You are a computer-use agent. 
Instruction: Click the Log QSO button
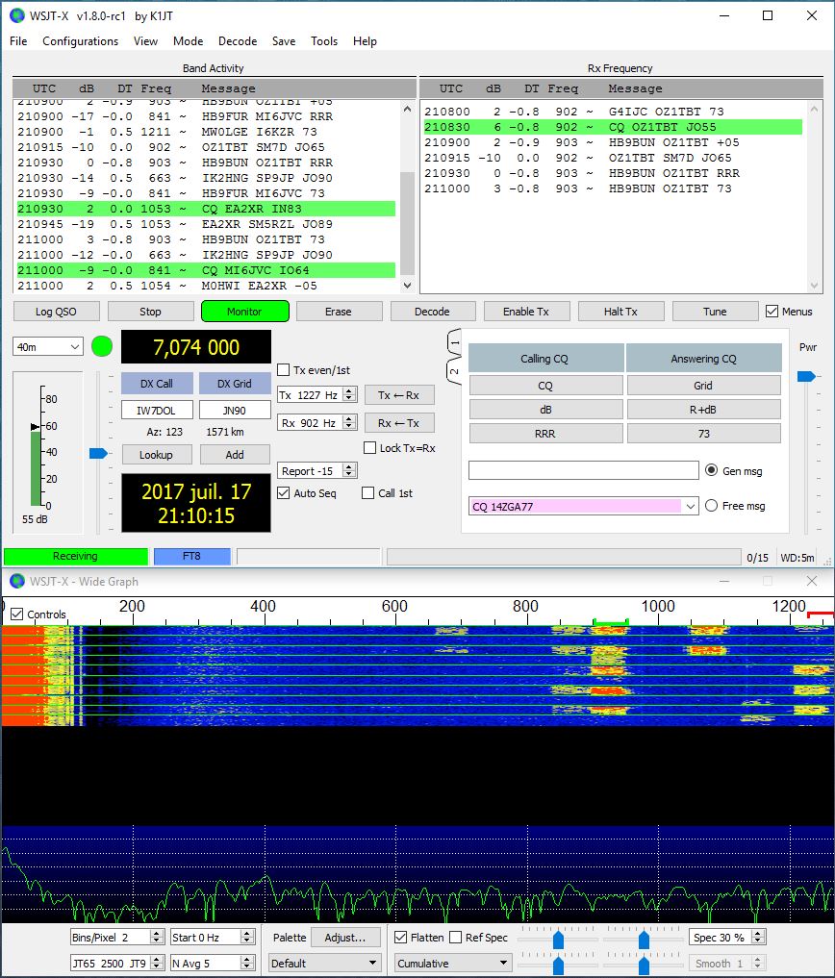point(56,312)
